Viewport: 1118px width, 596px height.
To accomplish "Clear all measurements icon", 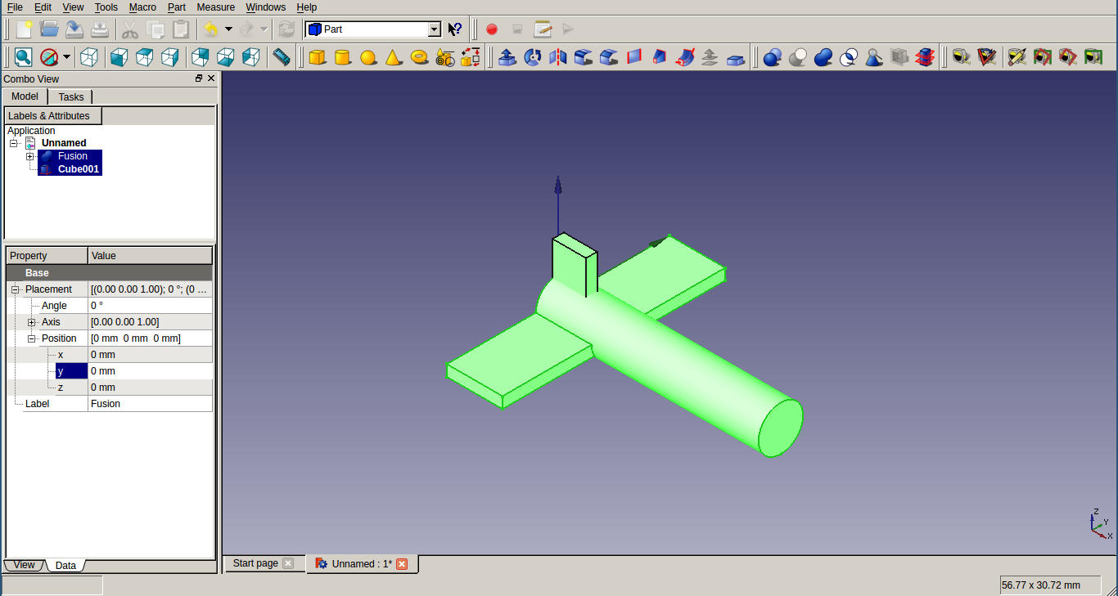I will coord(1017,57).
